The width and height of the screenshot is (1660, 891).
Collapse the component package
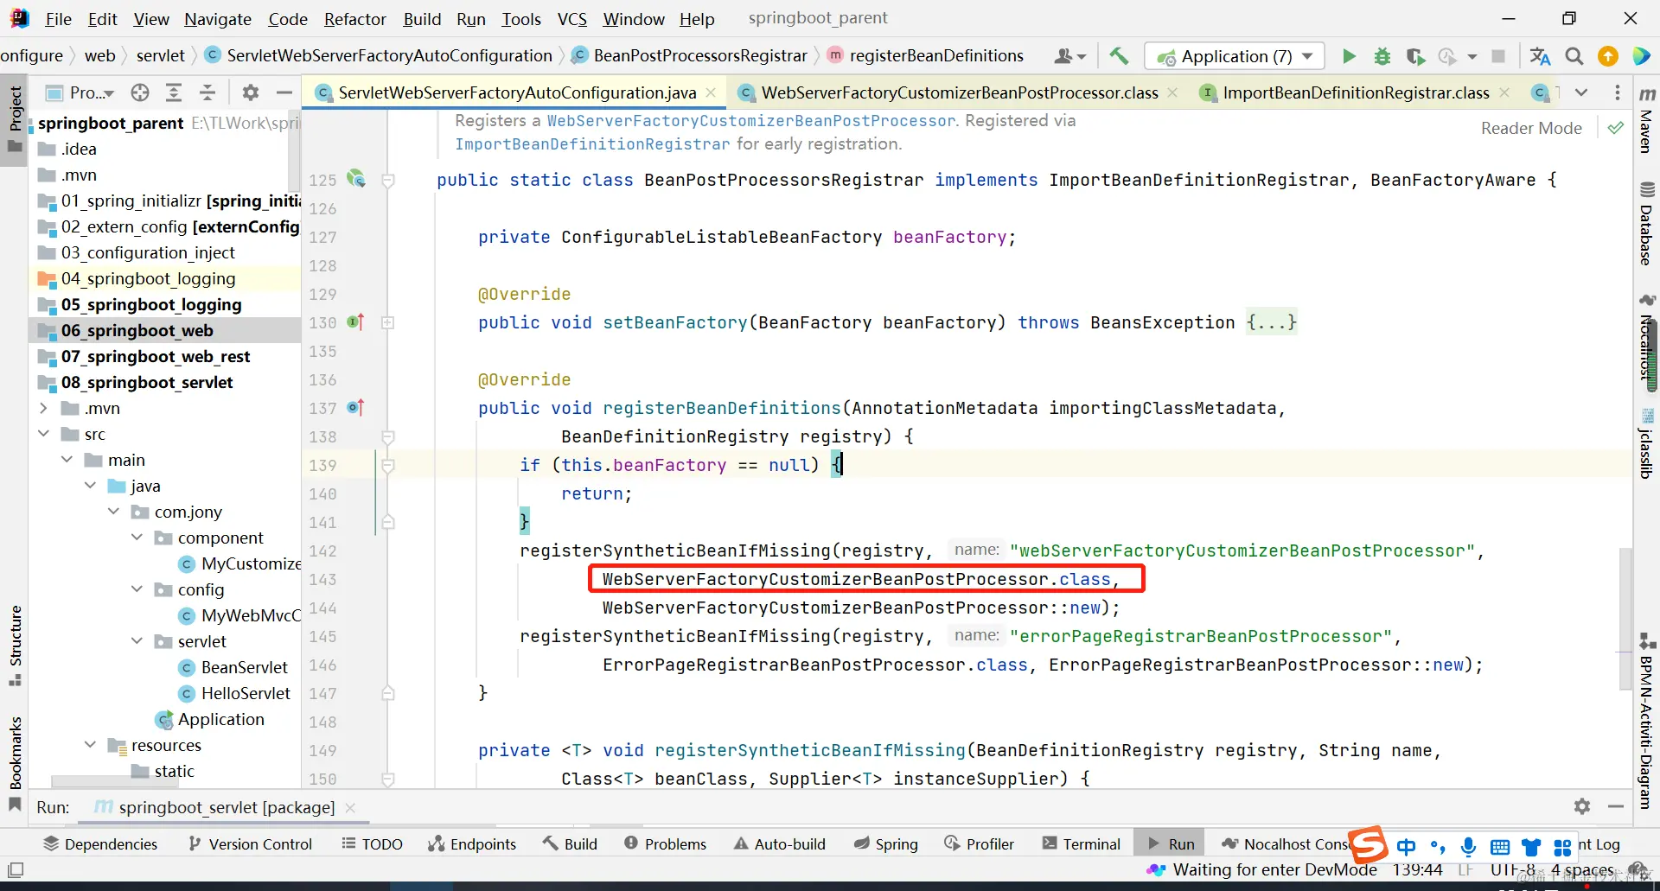[x=137, y=538]
